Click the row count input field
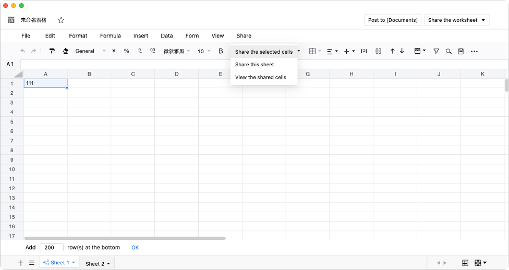This screenshot has height=270, width=509. pos(51,248)
